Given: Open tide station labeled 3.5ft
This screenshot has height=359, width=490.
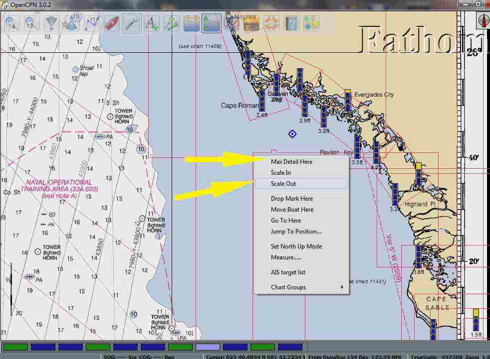Looking at the screenshot, I should point(357,147).
